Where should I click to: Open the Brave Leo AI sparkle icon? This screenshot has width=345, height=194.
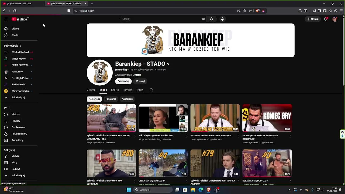click(x=330, y=11)
